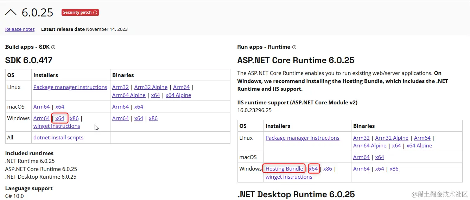Viewport: 470px width, 200px height.
Task: Open SDK Windows winget instructions link
Action: 57,126
